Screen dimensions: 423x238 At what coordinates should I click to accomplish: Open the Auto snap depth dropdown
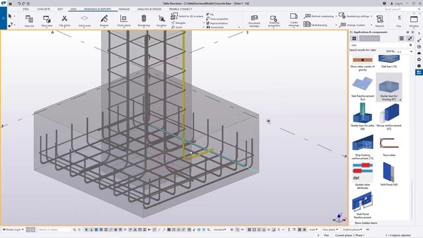pos(313,229)
